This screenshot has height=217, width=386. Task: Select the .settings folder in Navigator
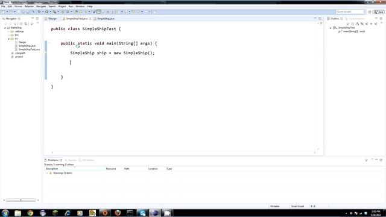tap(19, 31)
